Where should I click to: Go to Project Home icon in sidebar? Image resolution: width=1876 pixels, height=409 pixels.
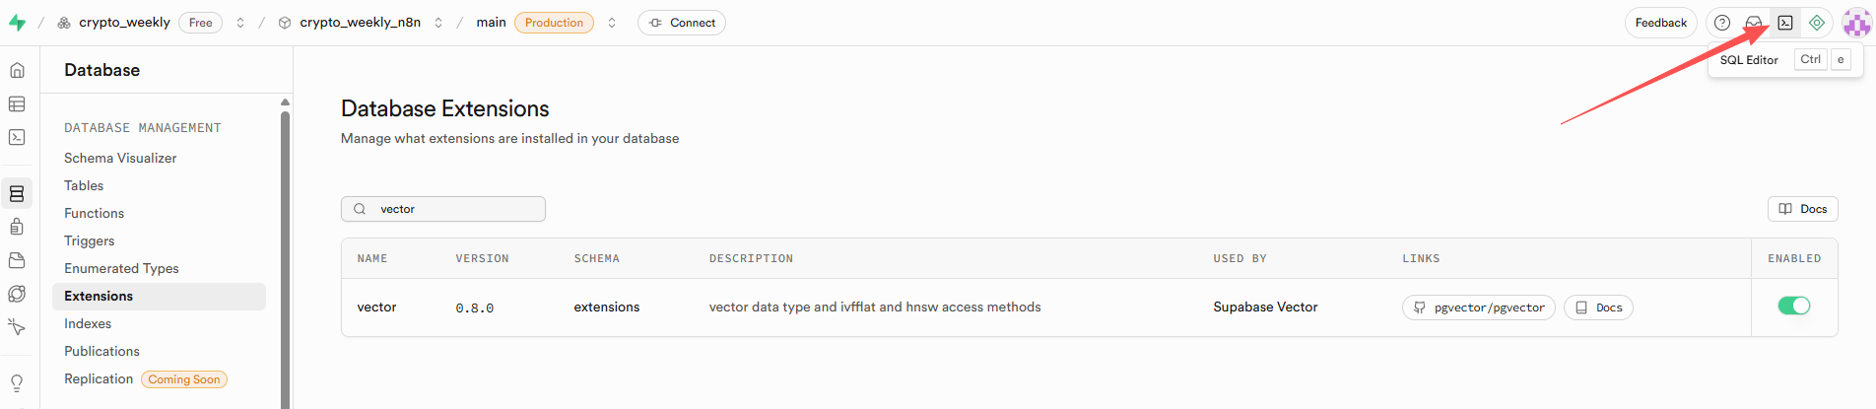point(17,70)
